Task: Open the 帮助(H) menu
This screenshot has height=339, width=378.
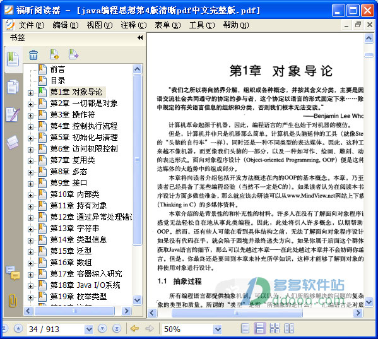Action: pos(236,25)
